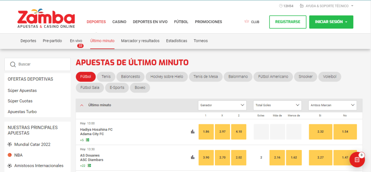The height and width of the screenshot is (172, 371).
Task: Open the Ganador market dropdown
Action: [222, 105]
